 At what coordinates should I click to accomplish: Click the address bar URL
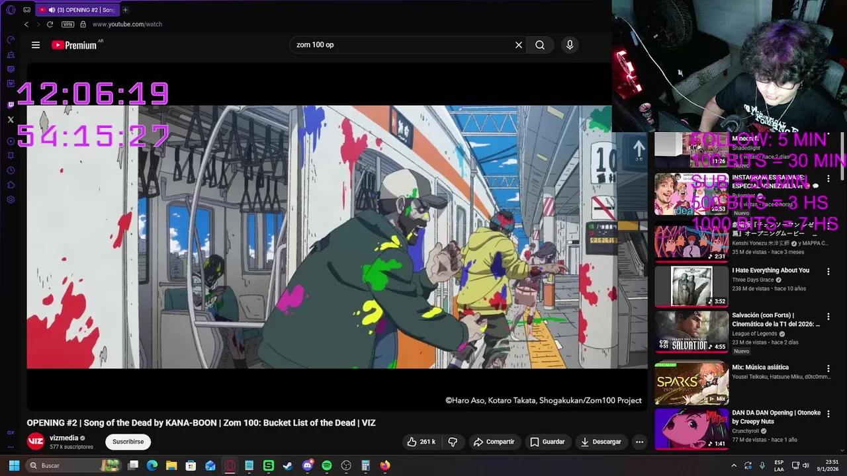pos(127,24)
